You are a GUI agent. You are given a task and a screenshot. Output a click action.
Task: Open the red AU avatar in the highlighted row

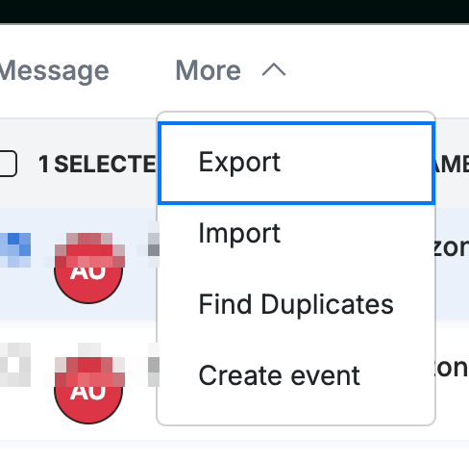88,269
